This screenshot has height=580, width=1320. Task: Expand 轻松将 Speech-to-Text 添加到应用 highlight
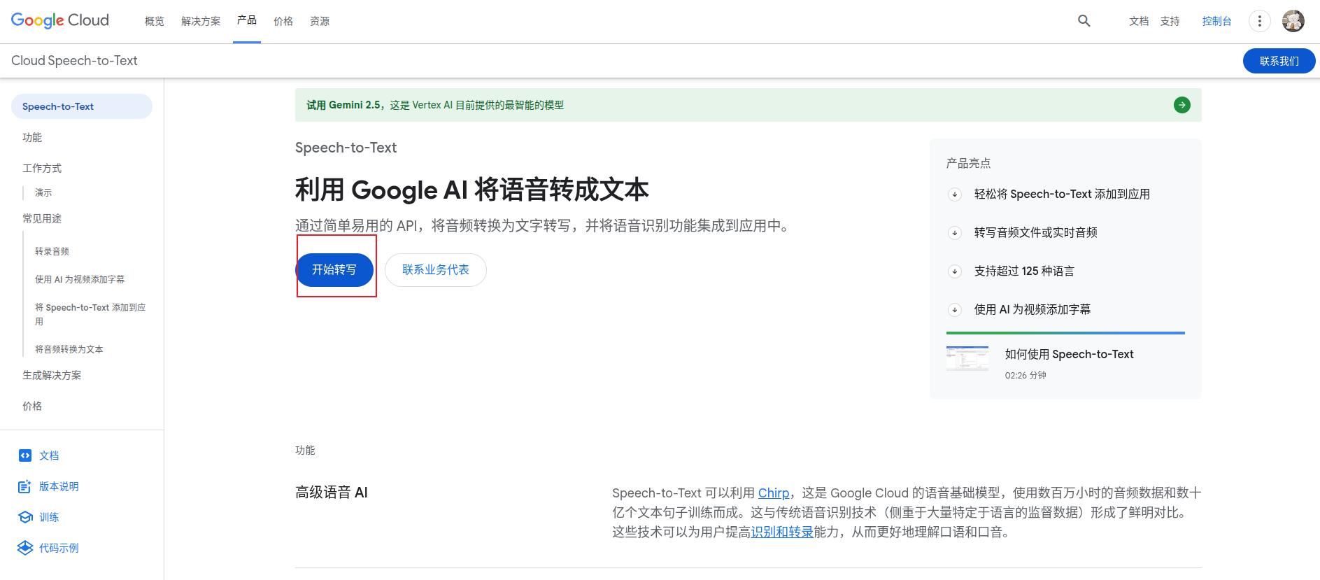955,194
